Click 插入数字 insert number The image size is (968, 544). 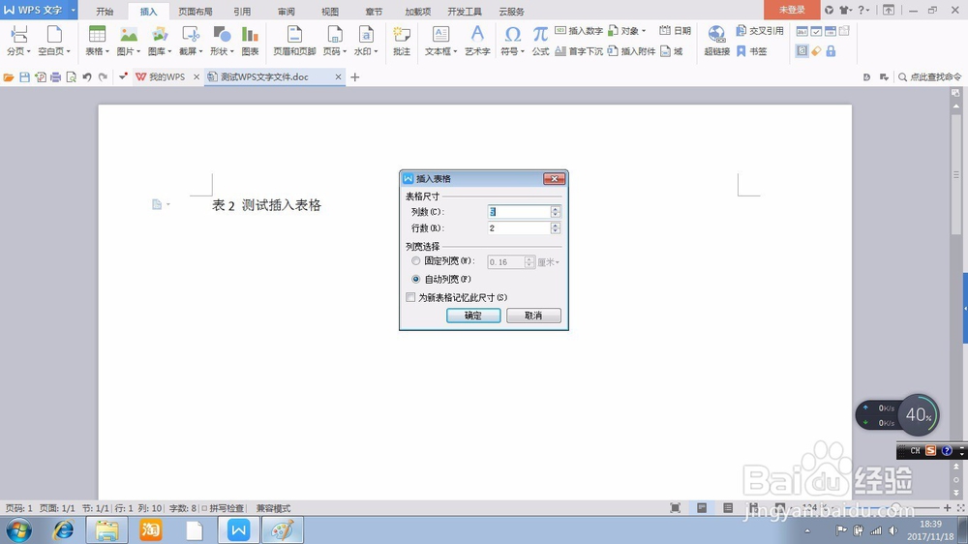click(x=579, y=30)
